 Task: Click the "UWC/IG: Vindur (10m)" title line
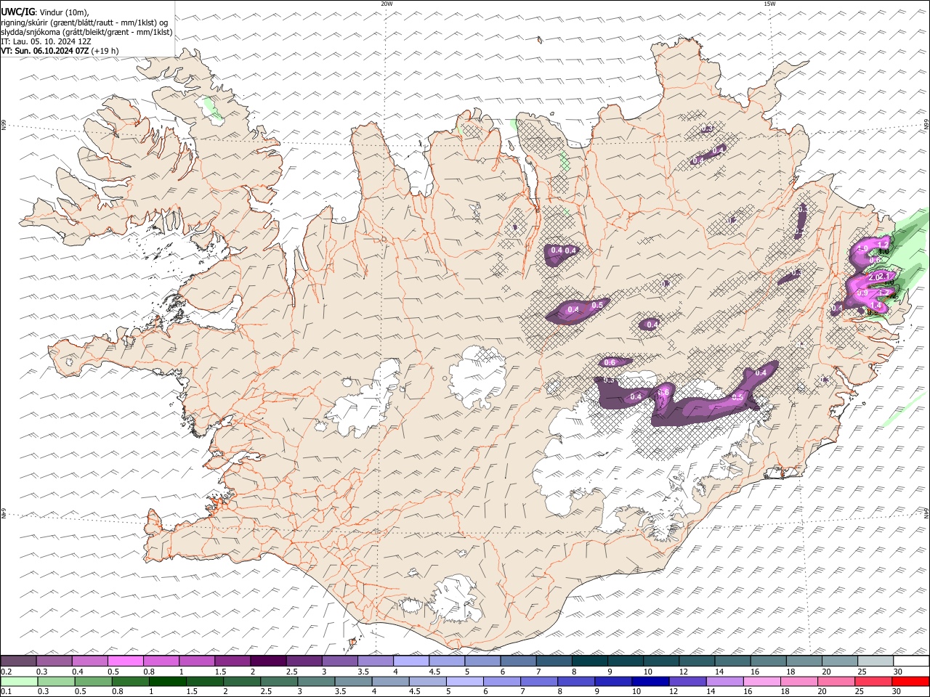click(x=45, y=12)
